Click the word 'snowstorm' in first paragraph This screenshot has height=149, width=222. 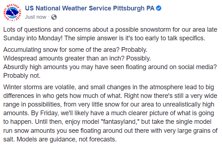[156, 30]
